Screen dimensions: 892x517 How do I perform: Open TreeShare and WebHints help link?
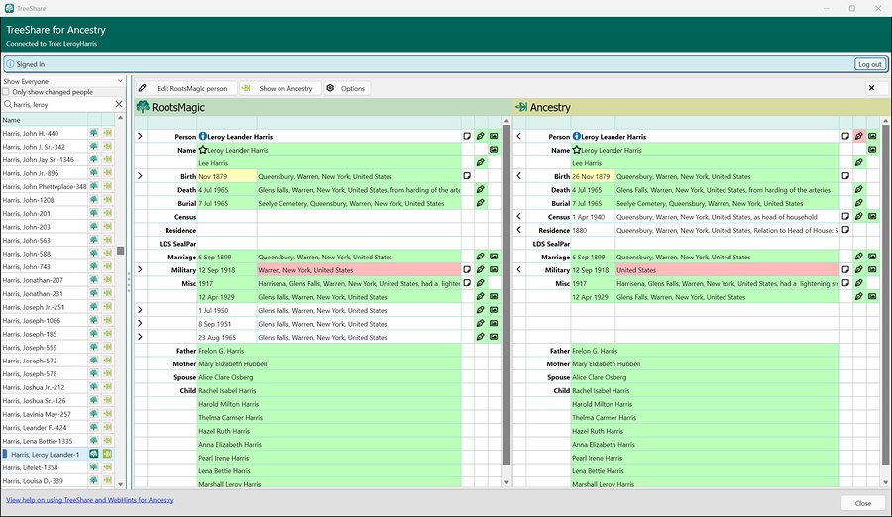[x=90, y=500]
